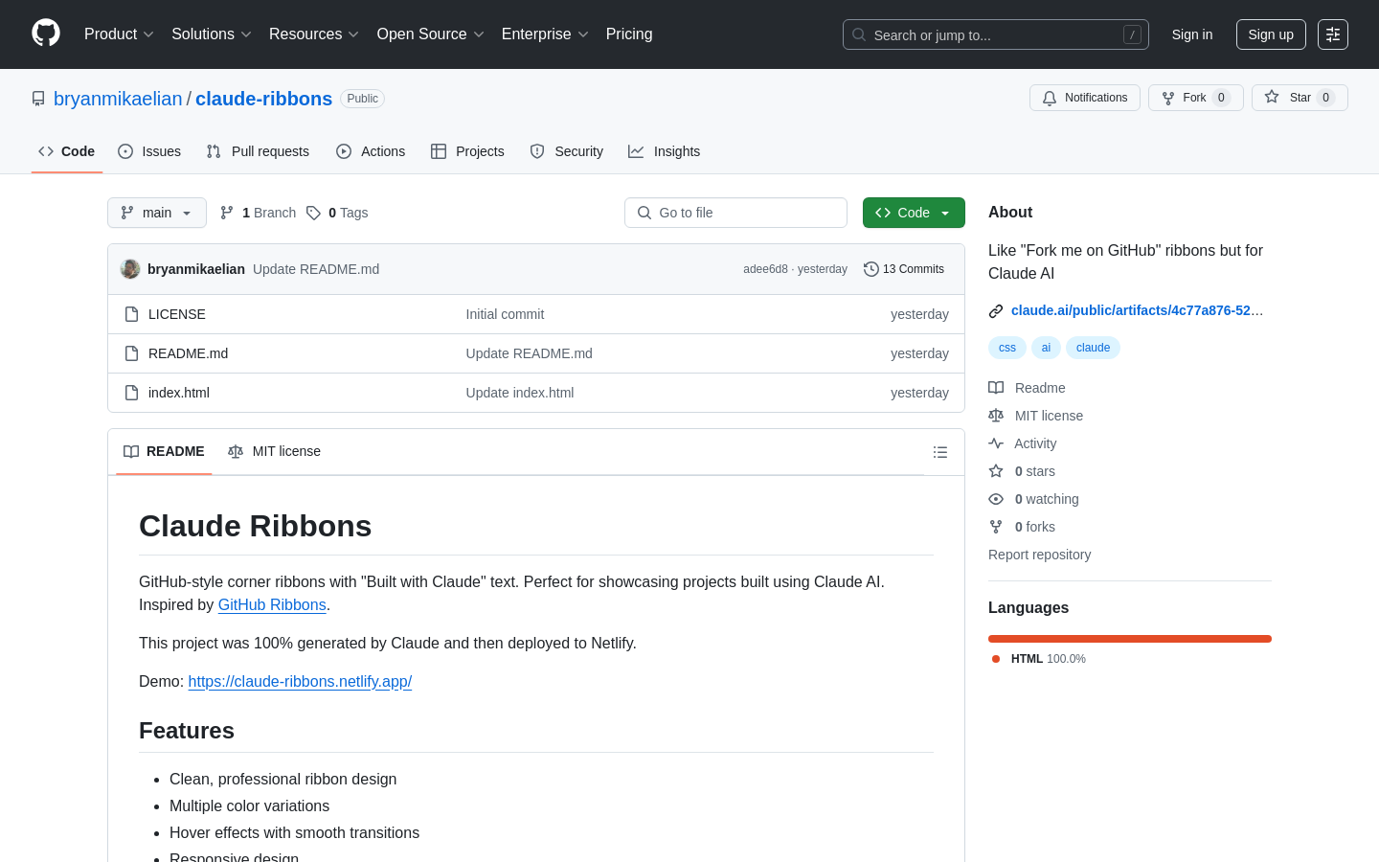Follow the GitHub Ribbons link
The height and width of the screenshot is (862, 1379).
[x=272, y=605]
